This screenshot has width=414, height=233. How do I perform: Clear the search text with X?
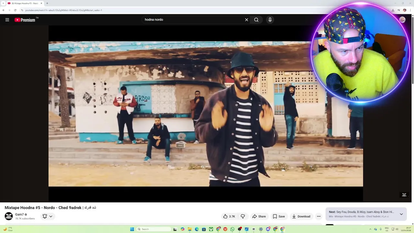[246, 20]
